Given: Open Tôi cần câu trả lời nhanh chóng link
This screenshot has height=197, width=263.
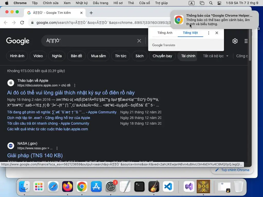Looking at the screenshot, I should 48,123.
